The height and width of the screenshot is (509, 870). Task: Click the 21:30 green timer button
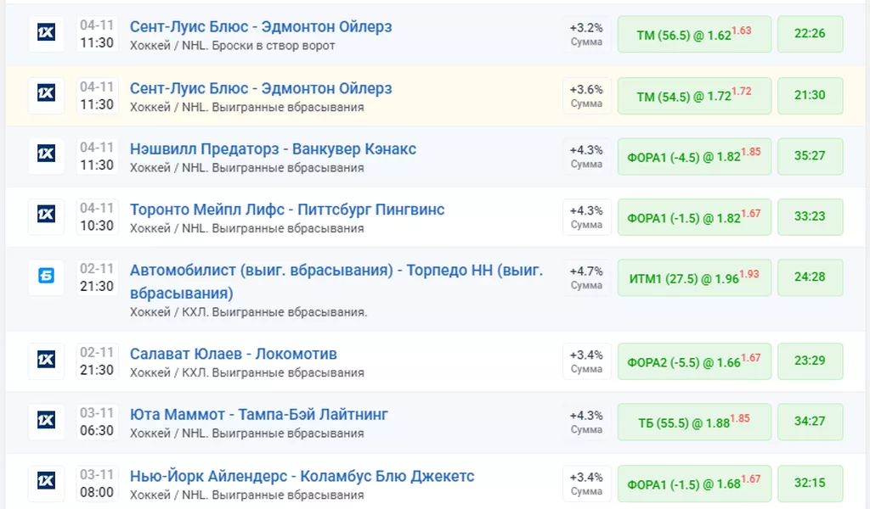pos(810,95)
